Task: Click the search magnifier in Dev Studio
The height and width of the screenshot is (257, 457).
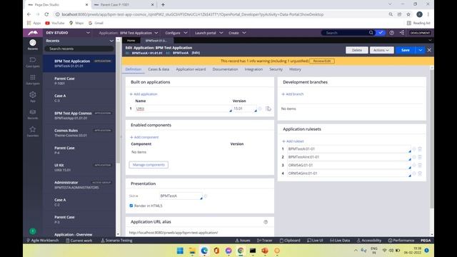Action: [371, 33]
